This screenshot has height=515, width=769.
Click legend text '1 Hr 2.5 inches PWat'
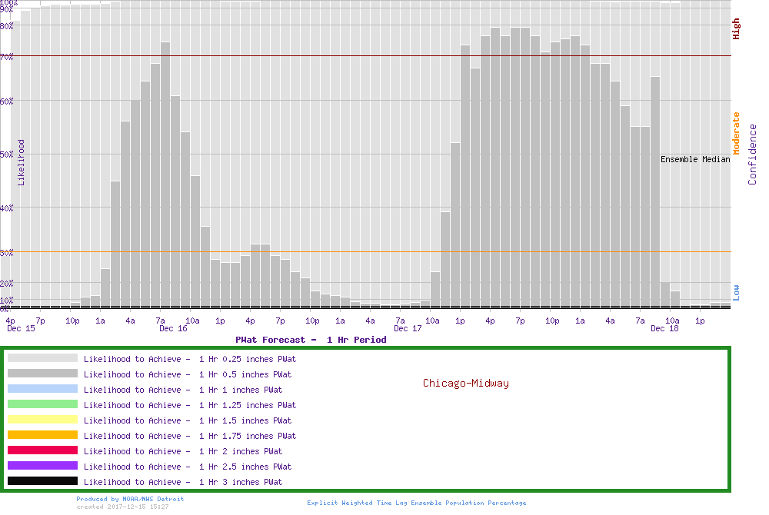(x=245, y=467)
